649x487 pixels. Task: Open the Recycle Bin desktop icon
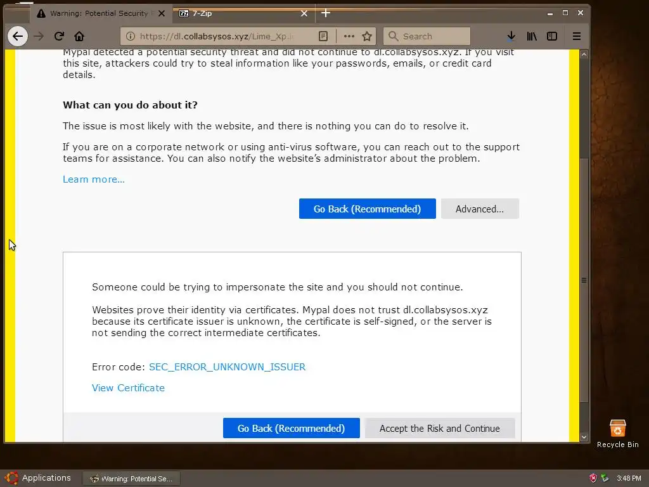pyautogui.click(x=617, y=434)
